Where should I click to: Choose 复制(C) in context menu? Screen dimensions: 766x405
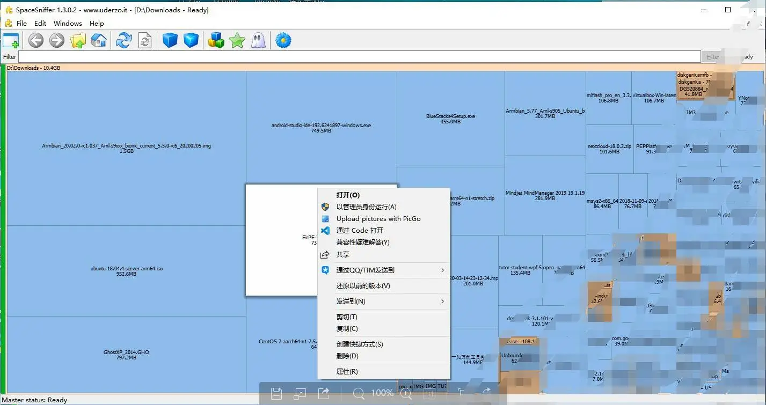click(384, 329)
